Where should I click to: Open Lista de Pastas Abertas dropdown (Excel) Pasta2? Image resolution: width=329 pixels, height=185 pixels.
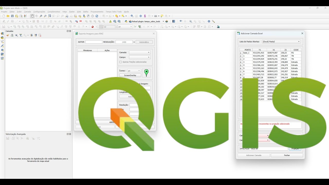tap(281, 42)
